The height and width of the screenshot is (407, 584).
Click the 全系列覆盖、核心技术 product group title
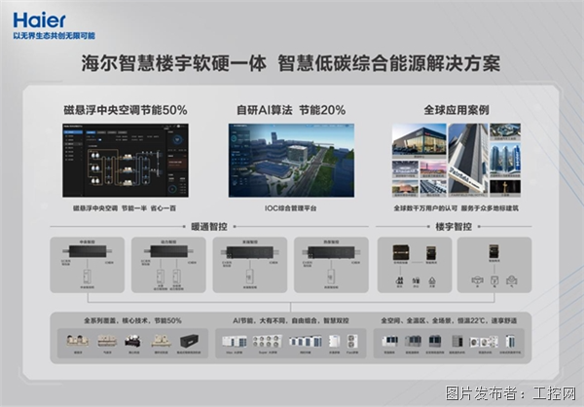tap(127, 319)
